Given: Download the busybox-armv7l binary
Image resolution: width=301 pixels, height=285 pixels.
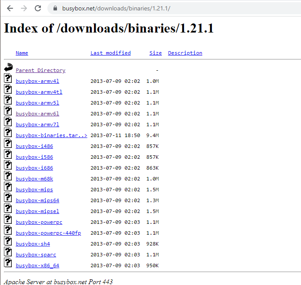Looking at the screenshot, I should click(37, 124).
